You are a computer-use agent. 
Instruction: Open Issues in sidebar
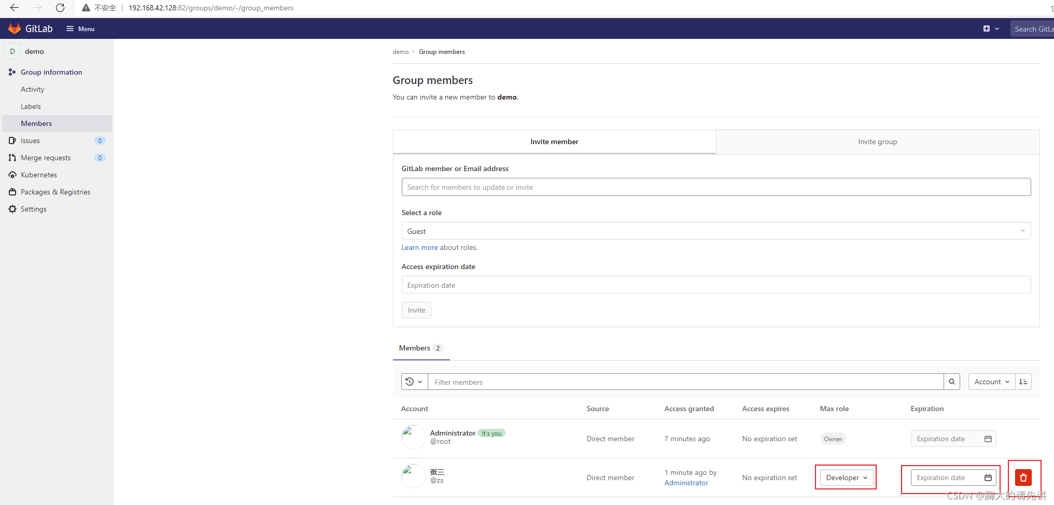click(x=57, y=141)
